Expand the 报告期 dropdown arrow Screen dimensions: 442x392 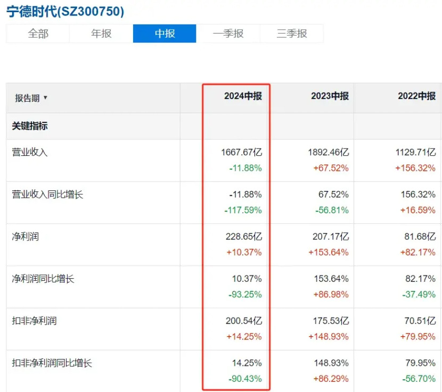pyautogui.click(x=45, y=98)
